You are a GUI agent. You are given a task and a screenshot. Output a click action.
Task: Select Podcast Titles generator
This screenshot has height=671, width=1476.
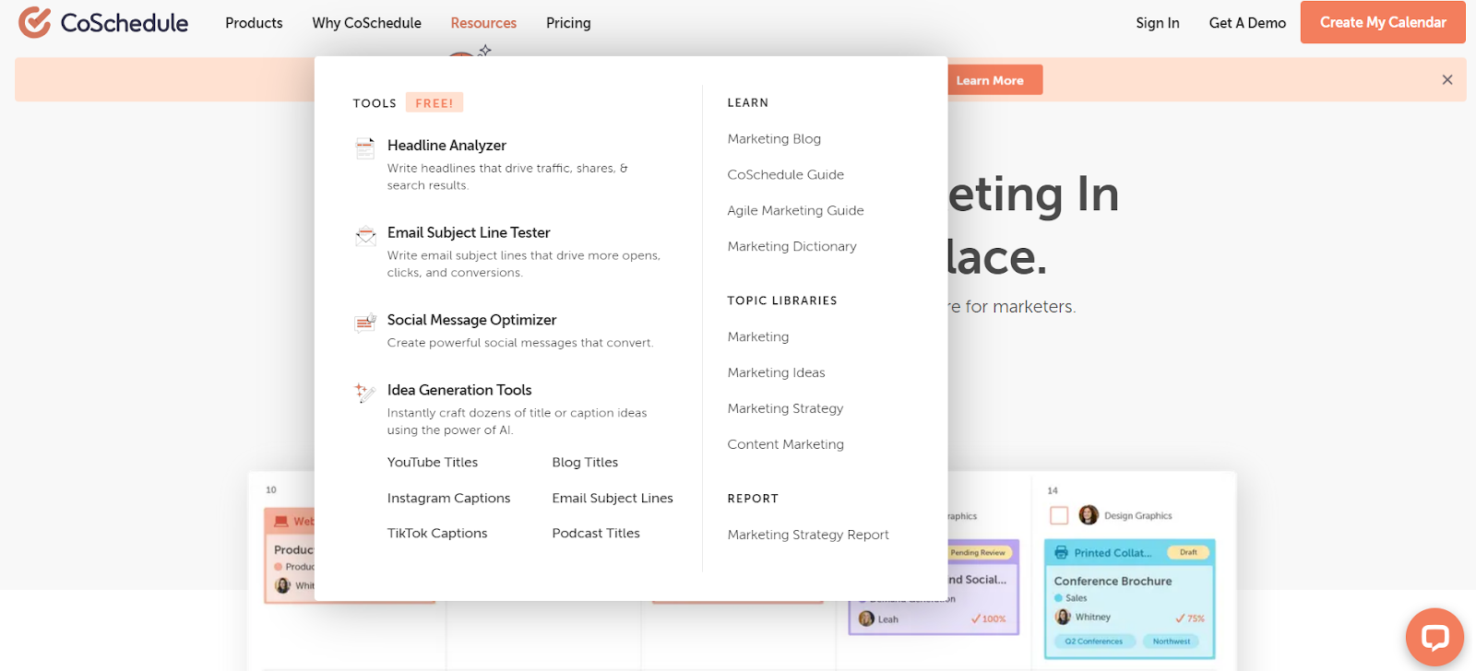click(x=596, y=533)
